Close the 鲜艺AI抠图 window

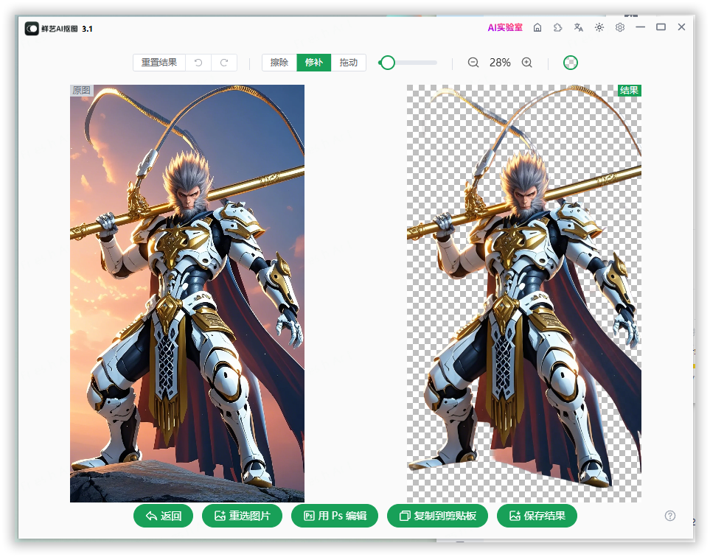(681, 27)
